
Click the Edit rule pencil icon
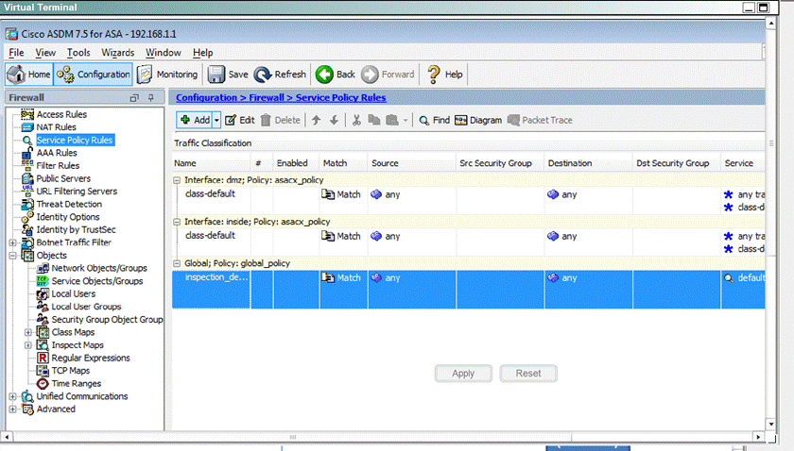[x=231, y=121]
